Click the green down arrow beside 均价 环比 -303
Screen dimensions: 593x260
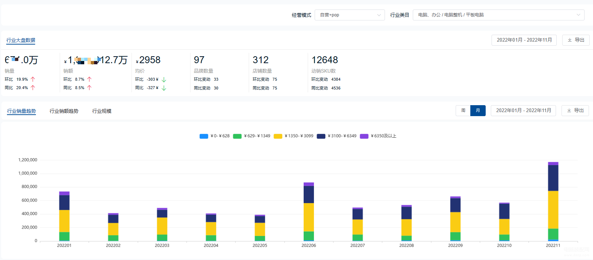(x=164, y=80)
